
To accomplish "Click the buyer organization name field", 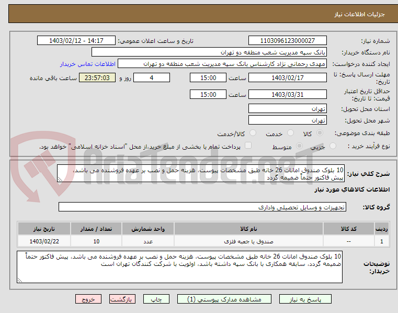I will 209,52.
